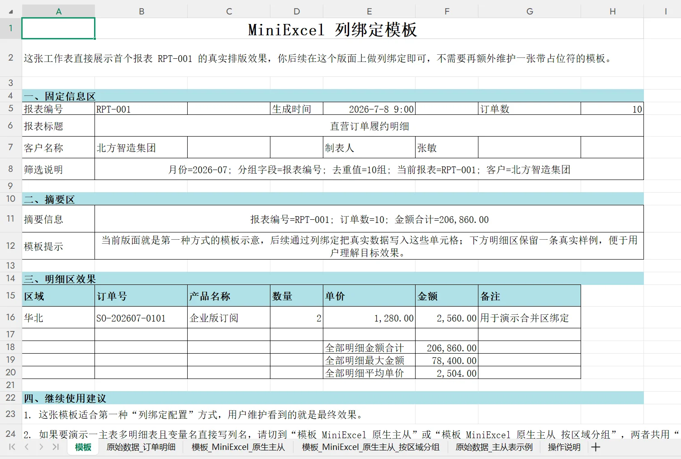Select the 一、固定信息区 section header

click(333, 96)
